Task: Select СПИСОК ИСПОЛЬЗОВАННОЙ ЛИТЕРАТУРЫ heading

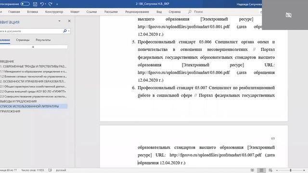Action: 34,106
